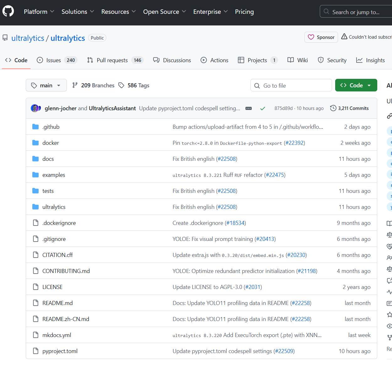Open the 209 Branches link
392x365 pixels.
[93, 85]
